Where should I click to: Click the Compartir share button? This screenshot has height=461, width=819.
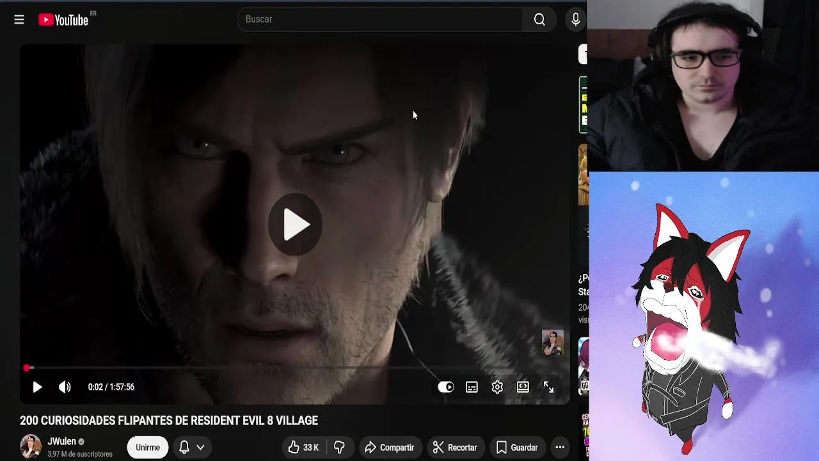tap(390, 448)
